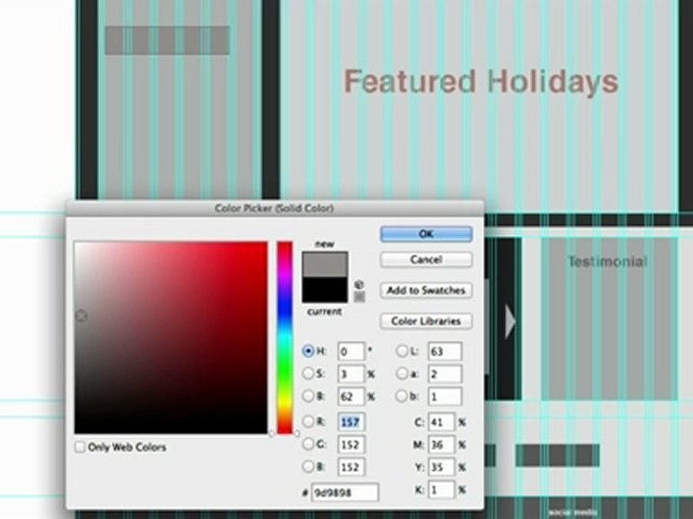Select the Lab a radio button
This screenshot has width=693, height=519.
pyautogui.click(x=401, y=374)
